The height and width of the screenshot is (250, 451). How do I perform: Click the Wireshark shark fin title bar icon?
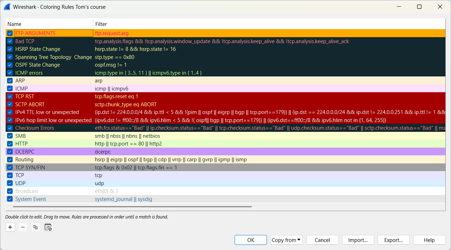(7, 7)
